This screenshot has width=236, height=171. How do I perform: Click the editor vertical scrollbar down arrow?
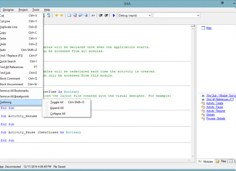193,156
